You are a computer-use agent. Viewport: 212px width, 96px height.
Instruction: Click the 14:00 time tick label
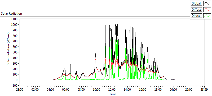pos(127,90)
